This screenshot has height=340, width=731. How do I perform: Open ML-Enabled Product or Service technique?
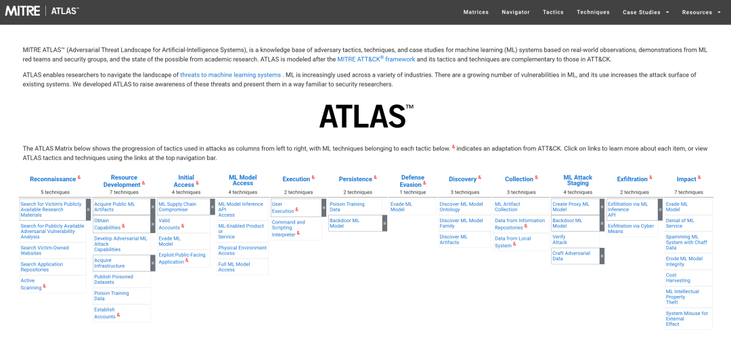tap(242, 232)
